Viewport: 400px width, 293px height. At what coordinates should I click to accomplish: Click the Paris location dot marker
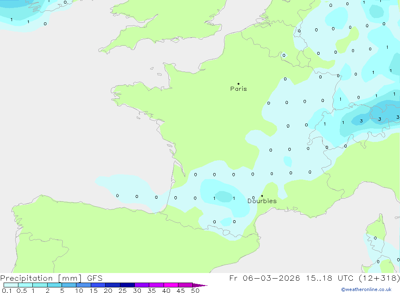[x=238, y=84]
